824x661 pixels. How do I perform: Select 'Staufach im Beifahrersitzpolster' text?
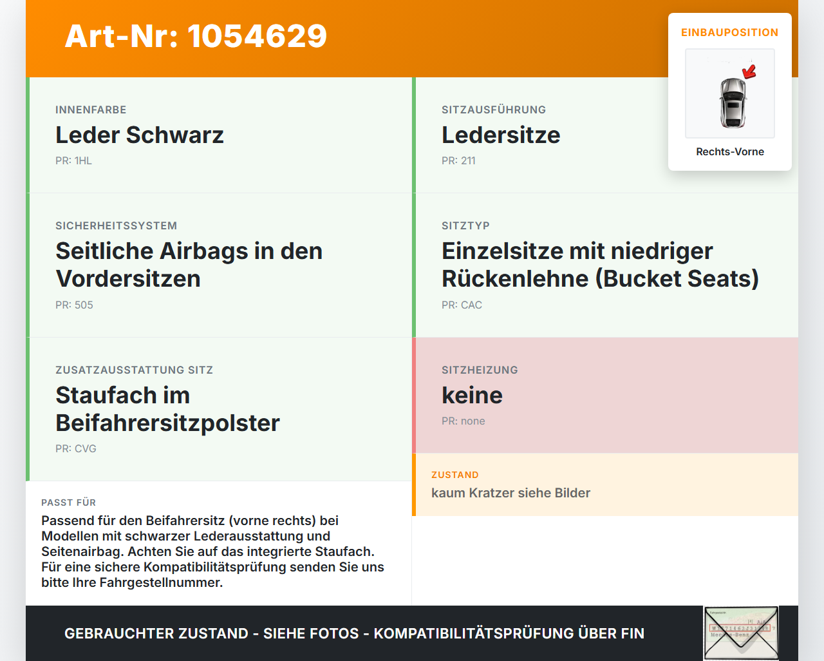[x=167, y=409]
